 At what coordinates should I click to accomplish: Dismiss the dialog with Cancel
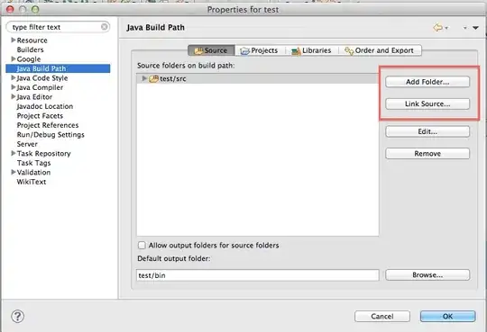click(382, 316)
